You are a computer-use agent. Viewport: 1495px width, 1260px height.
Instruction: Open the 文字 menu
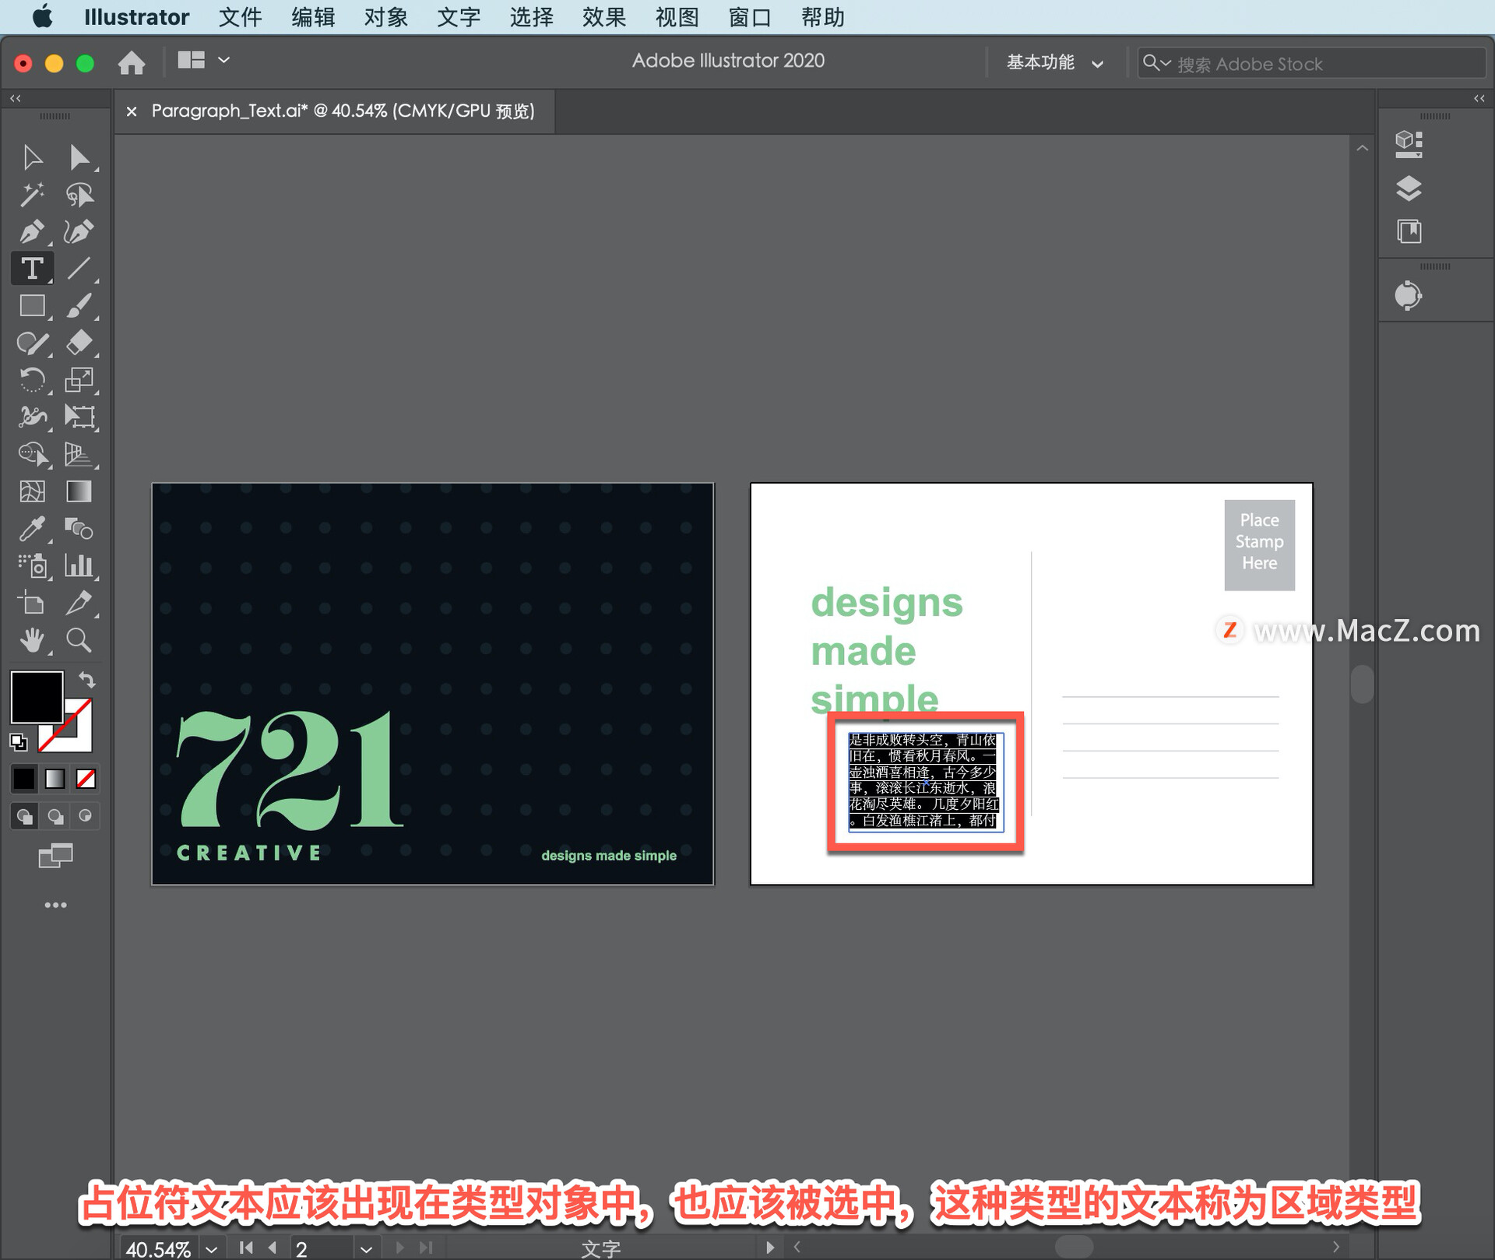tap(458, 17)
